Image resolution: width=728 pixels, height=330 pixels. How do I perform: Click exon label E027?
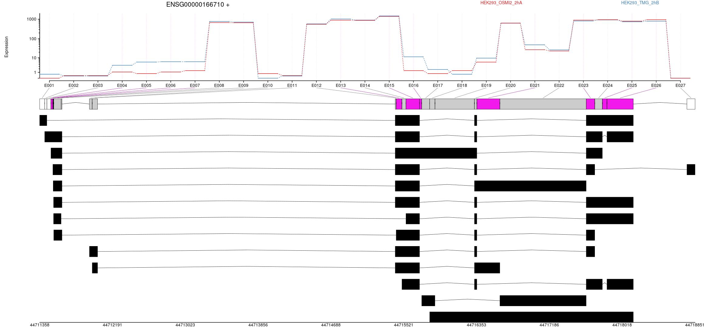click(x=680, y=85)
